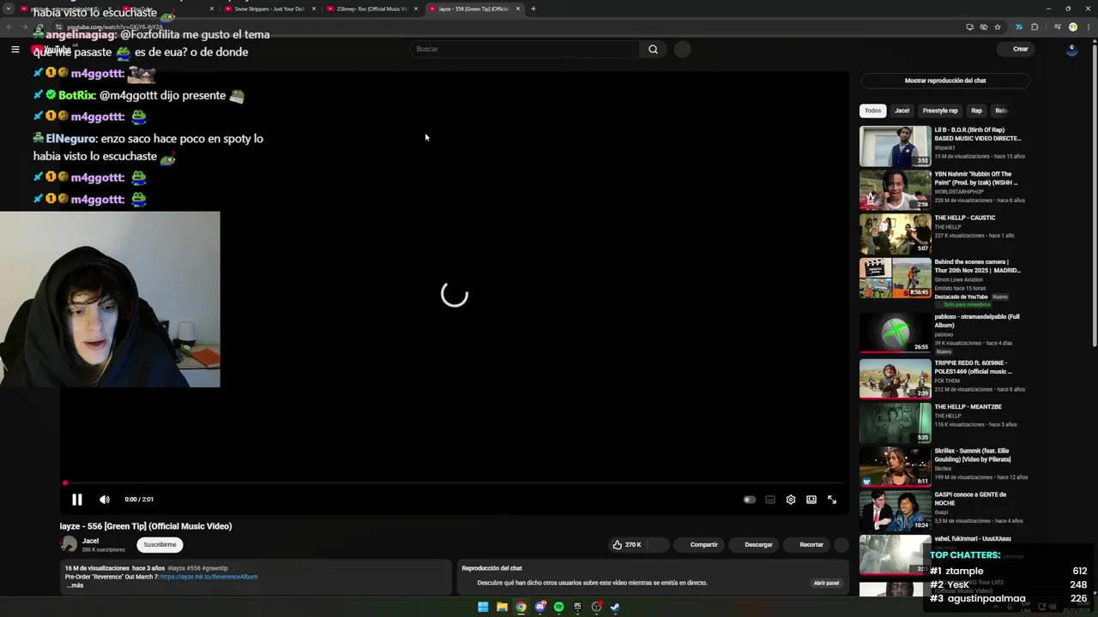Enter fullscreen with the expand icon
Image resolution: width=1098 pixels, height=617 pixels.
tap(832, 500)
